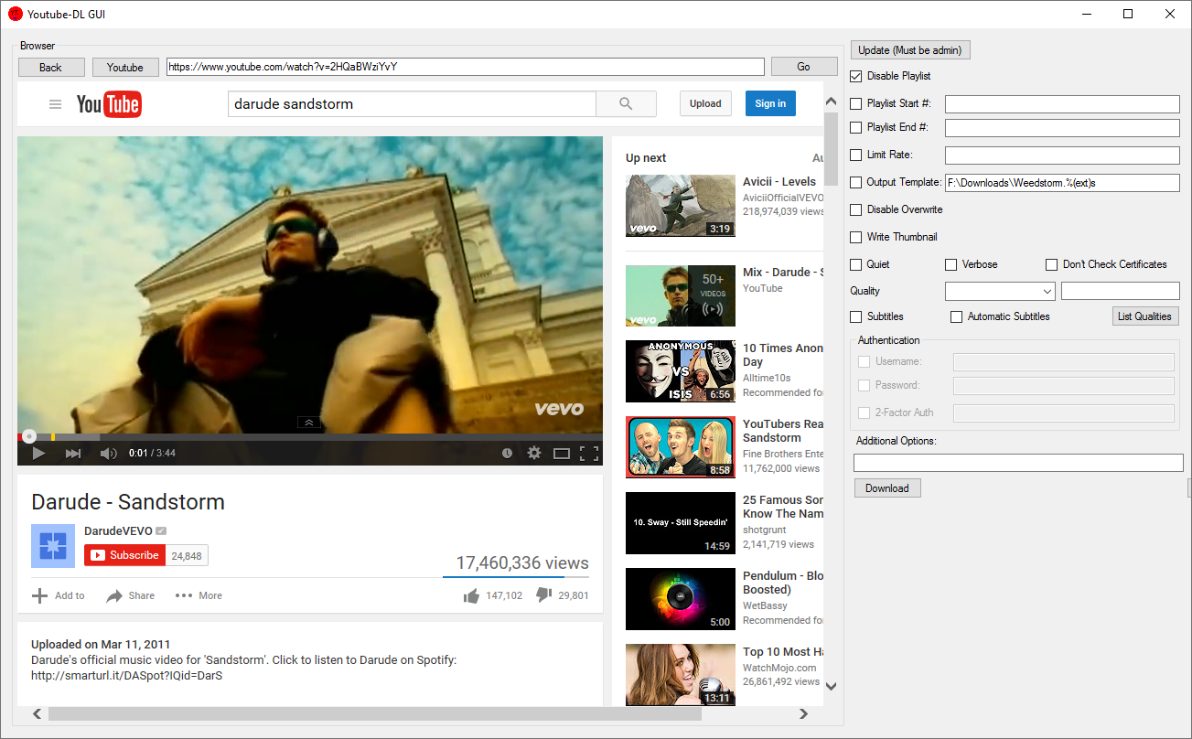Click the DarudeVEVO channel avatar
The width and height of the screenshot is (1192, 739).
pos(53,546)
